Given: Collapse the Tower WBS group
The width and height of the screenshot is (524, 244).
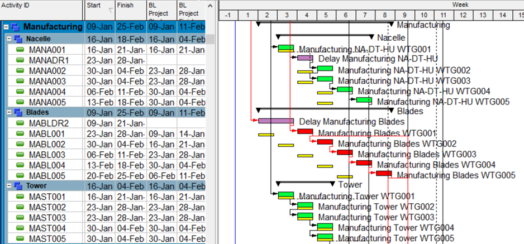Looking at the screenshot, I should tap(9, 185).
